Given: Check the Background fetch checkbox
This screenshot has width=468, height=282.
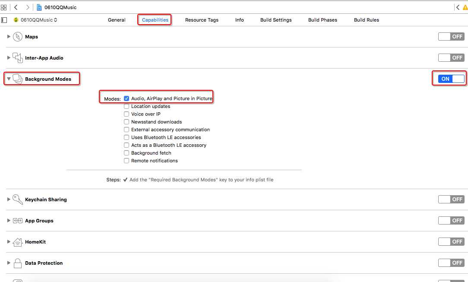Looking at the screenshot, I should [x=126, y=153].
